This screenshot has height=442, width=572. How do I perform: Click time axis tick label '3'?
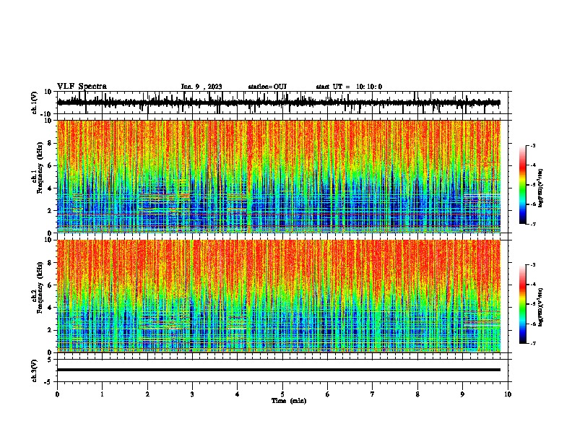(x=192, y=394)
